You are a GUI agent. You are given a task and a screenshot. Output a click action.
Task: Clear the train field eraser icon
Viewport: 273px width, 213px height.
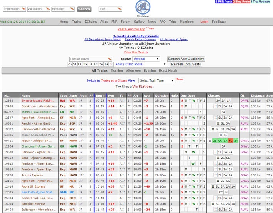click(120, 9)
